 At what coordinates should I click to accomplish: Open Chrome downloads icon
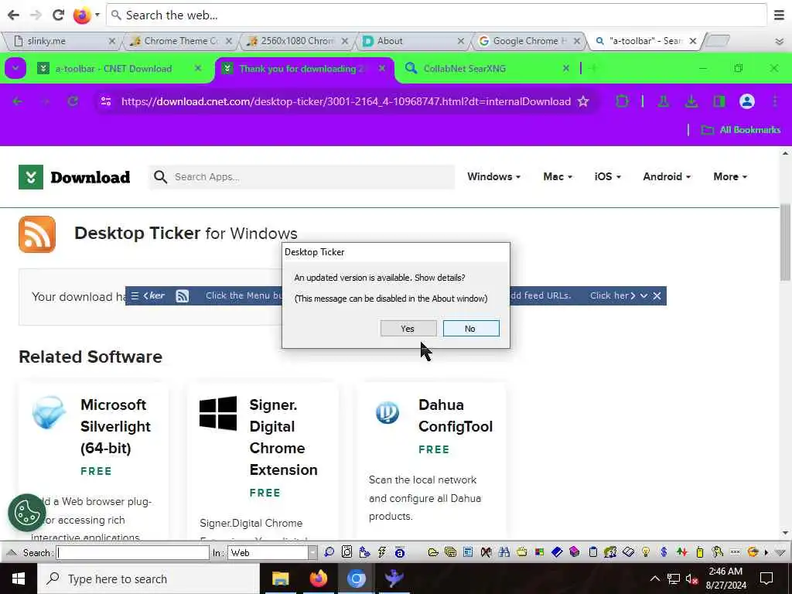[x=691, y=101]
